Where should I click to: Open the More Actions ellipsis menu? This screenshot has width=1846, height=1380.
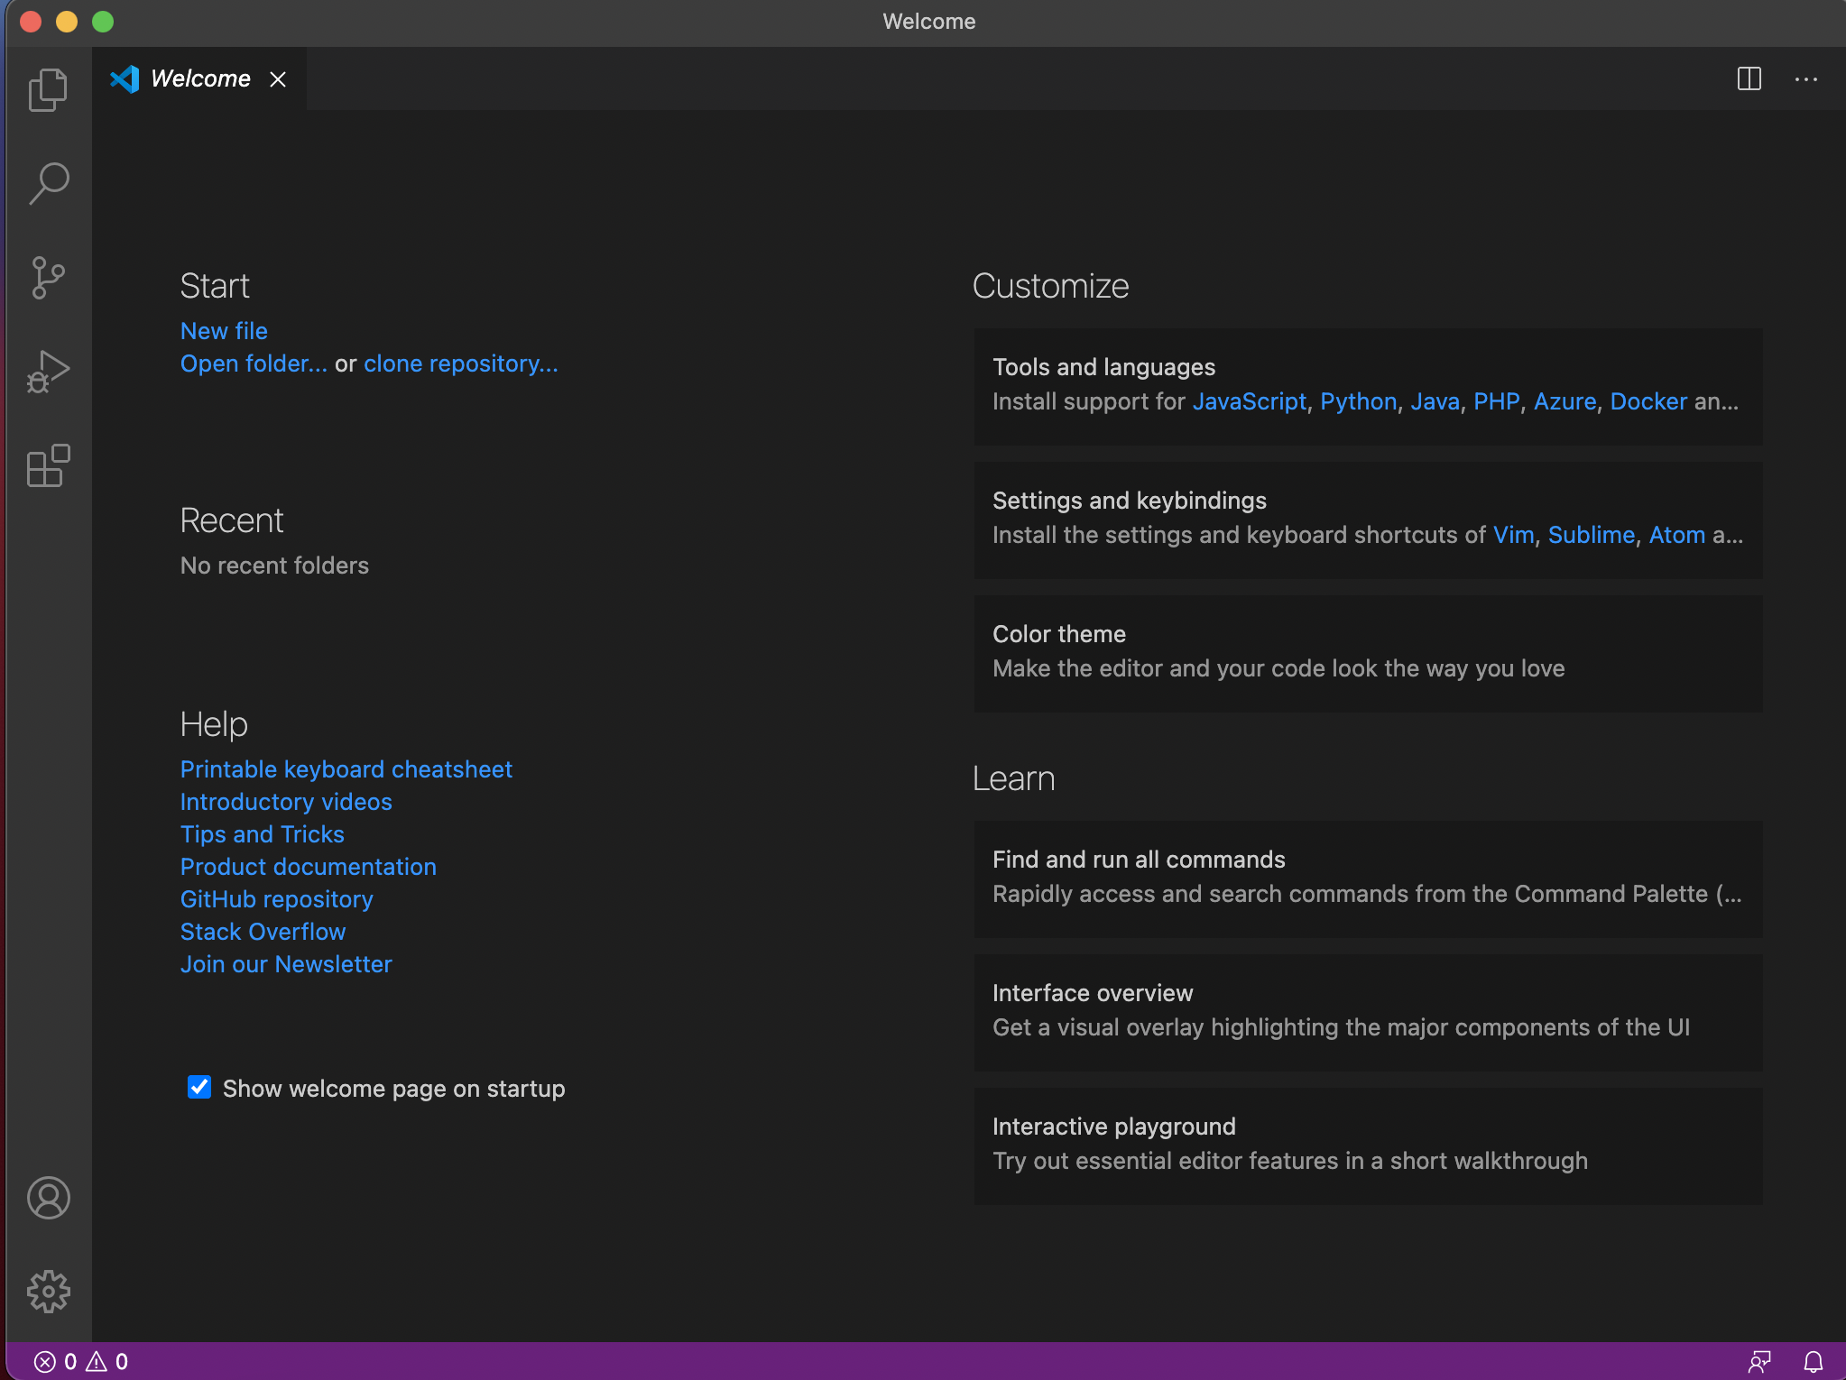[1805, 79]
